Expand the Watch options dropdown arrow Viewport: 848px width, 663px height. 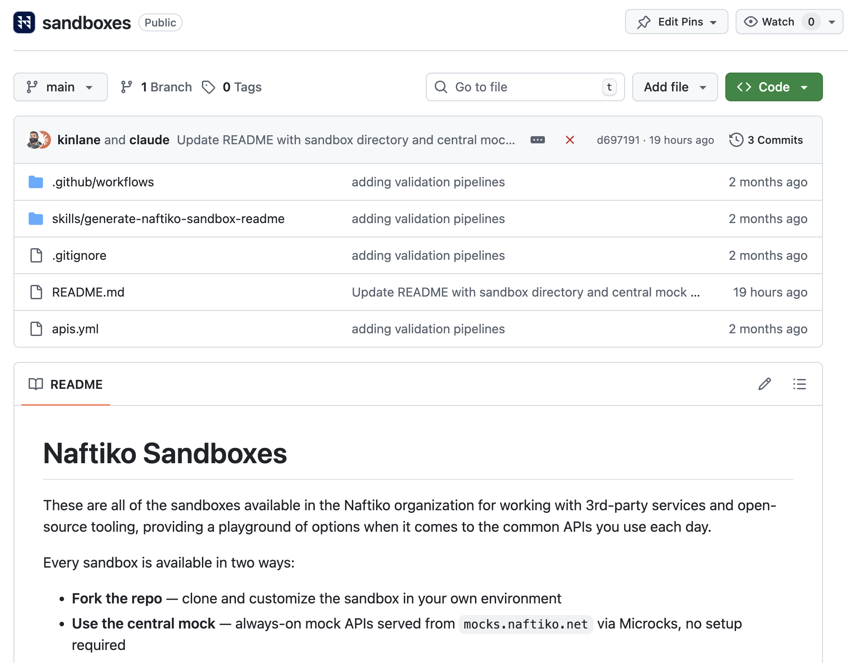(832, 22)
